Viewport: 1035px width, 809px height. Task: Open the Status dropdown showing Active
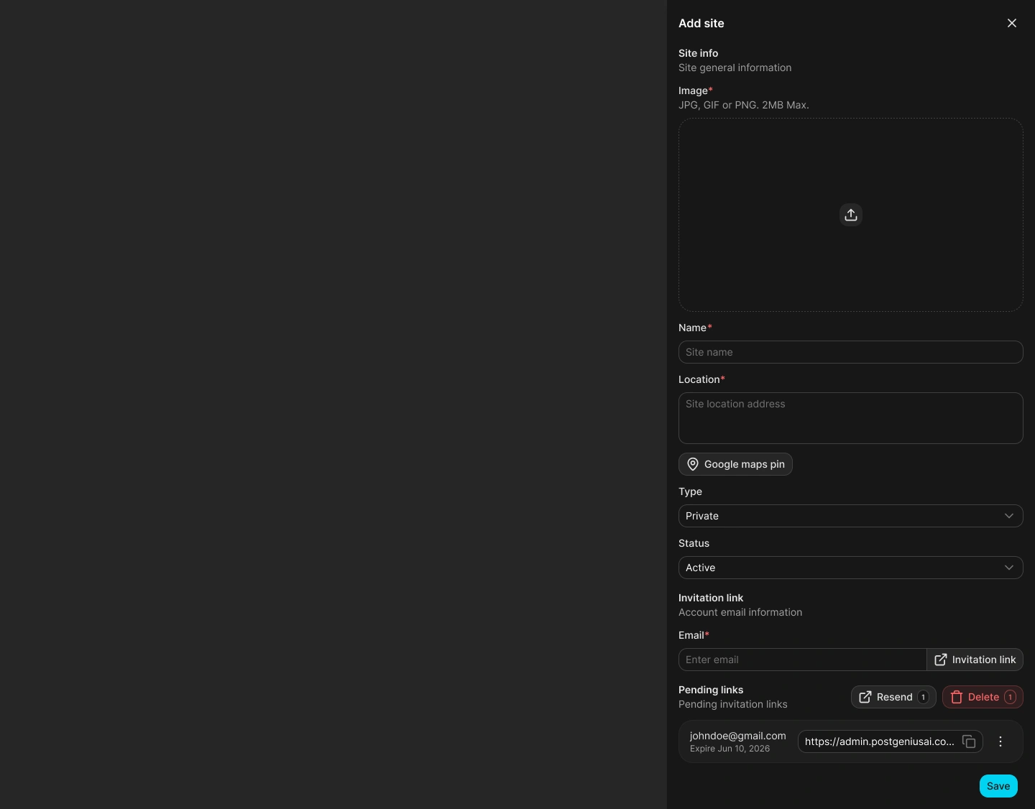(851, 568)
